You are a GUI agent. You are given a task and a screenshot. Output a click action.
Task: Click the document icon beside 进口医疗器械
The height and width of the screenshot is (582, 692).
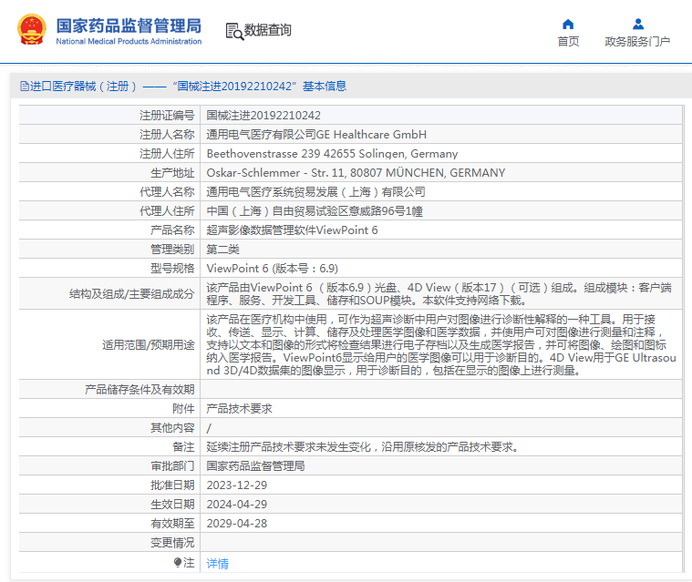tap(25, 86)
